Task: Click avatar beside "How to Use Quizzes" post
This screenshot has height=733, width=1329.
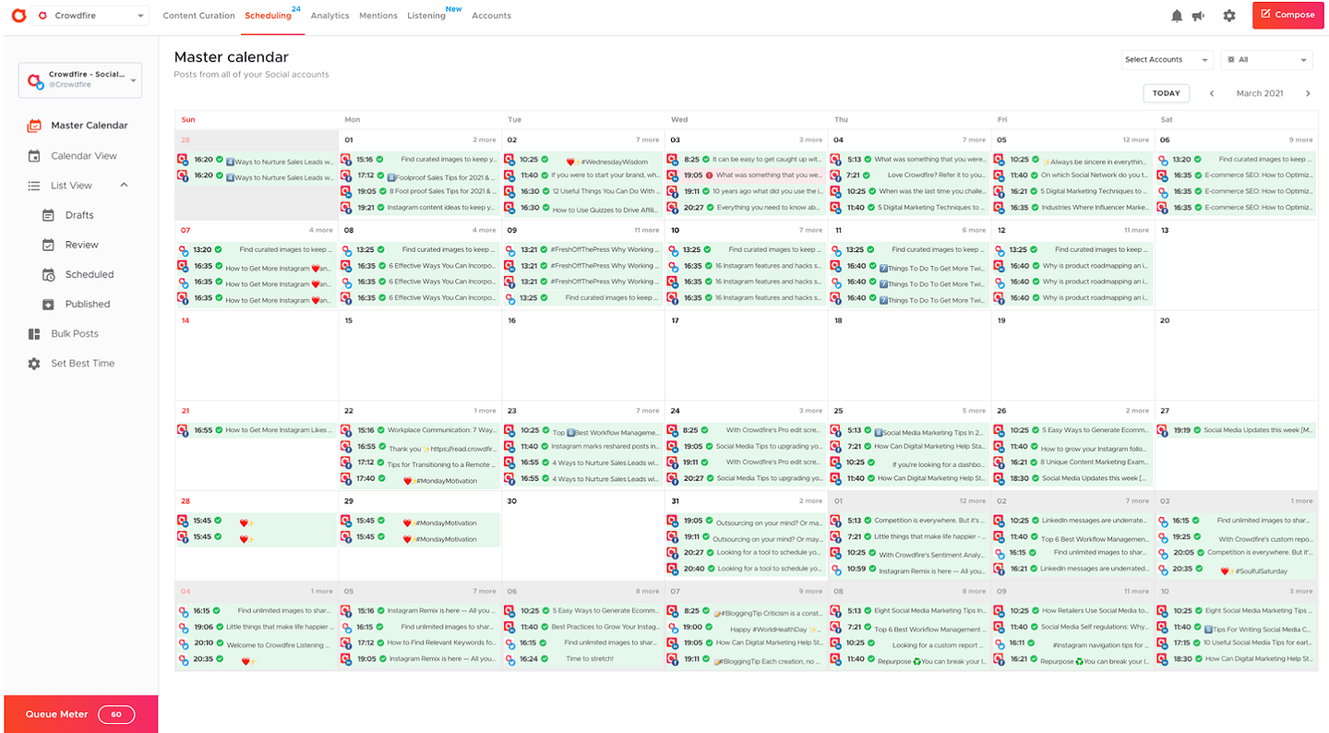Action: coord(509,209)
